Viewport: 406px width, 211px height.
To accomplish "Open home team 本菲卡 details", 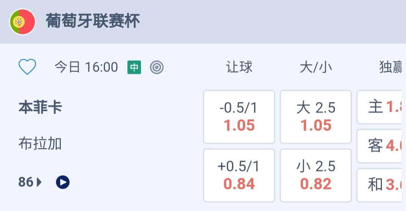I will [40, 108].
